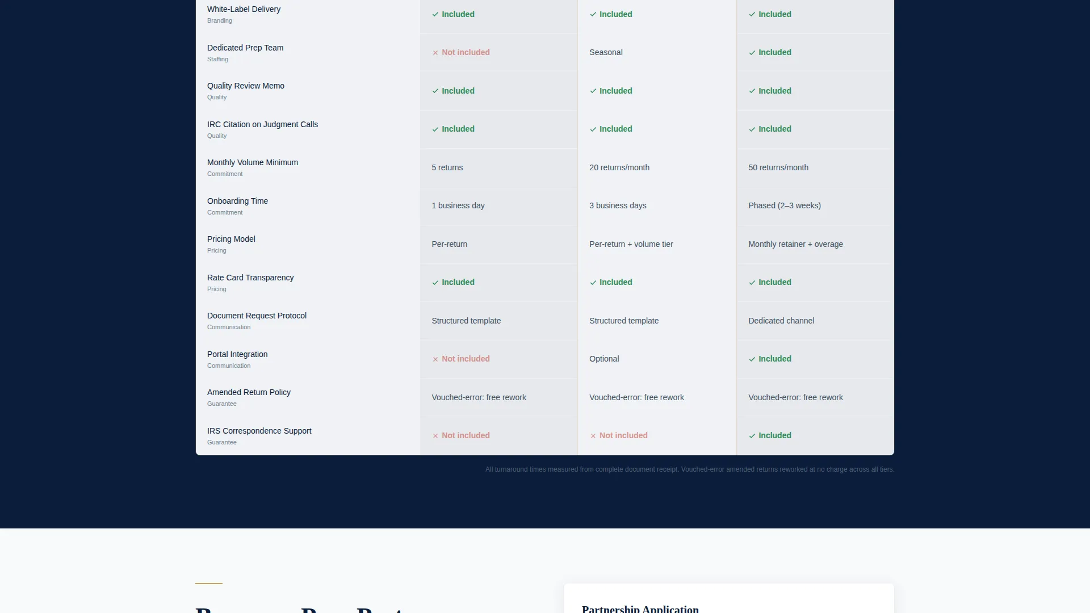The height and width of the screenshot is (613, 1090).
Task: Click the 'Portal Integration' row label
Action: pos(237,354)
